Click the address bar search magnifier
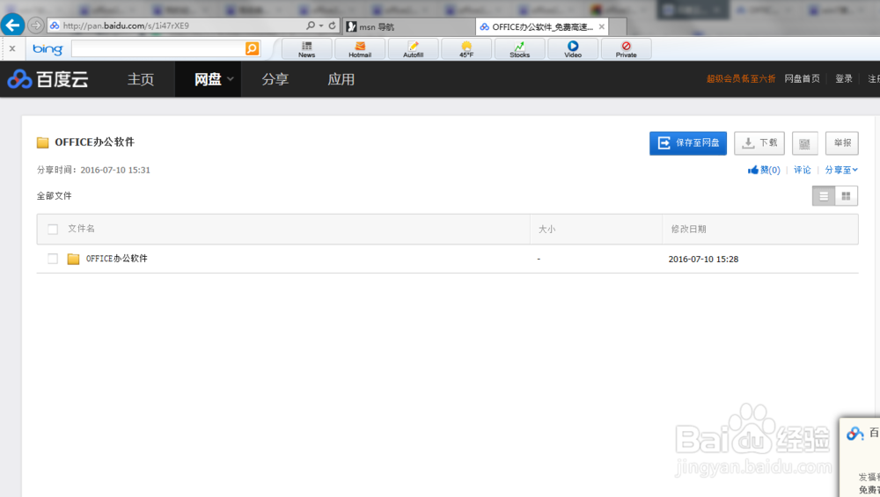This screenshot has height=497, width=880. pos(311,26)
